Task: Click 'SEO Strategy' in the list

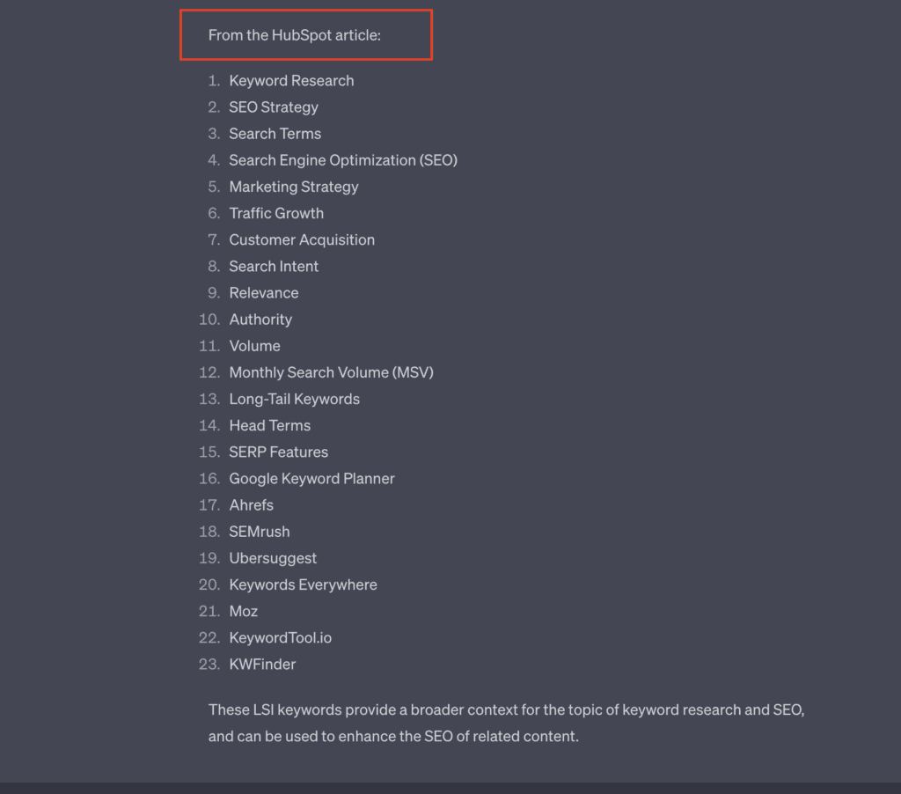Action: (x=274, y=107)
